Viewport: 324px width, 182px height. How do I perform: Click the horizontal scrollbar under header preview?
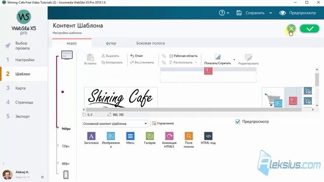pyautogui.click(x=193, y=110)
